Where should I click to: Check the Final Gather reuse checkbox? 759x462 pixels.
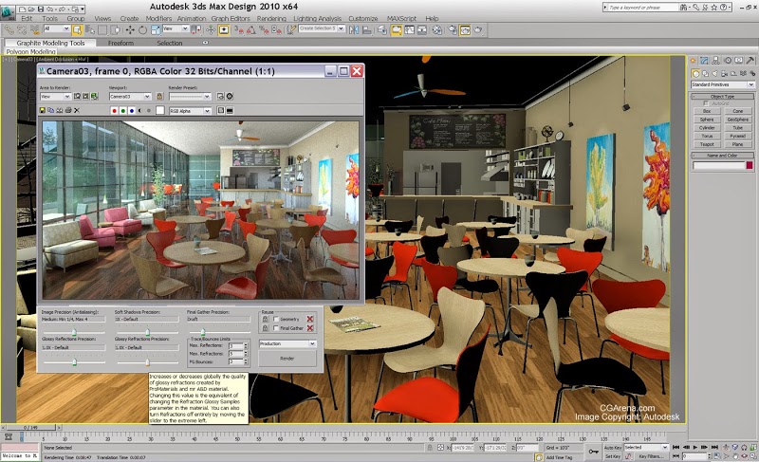click(276, 328)
